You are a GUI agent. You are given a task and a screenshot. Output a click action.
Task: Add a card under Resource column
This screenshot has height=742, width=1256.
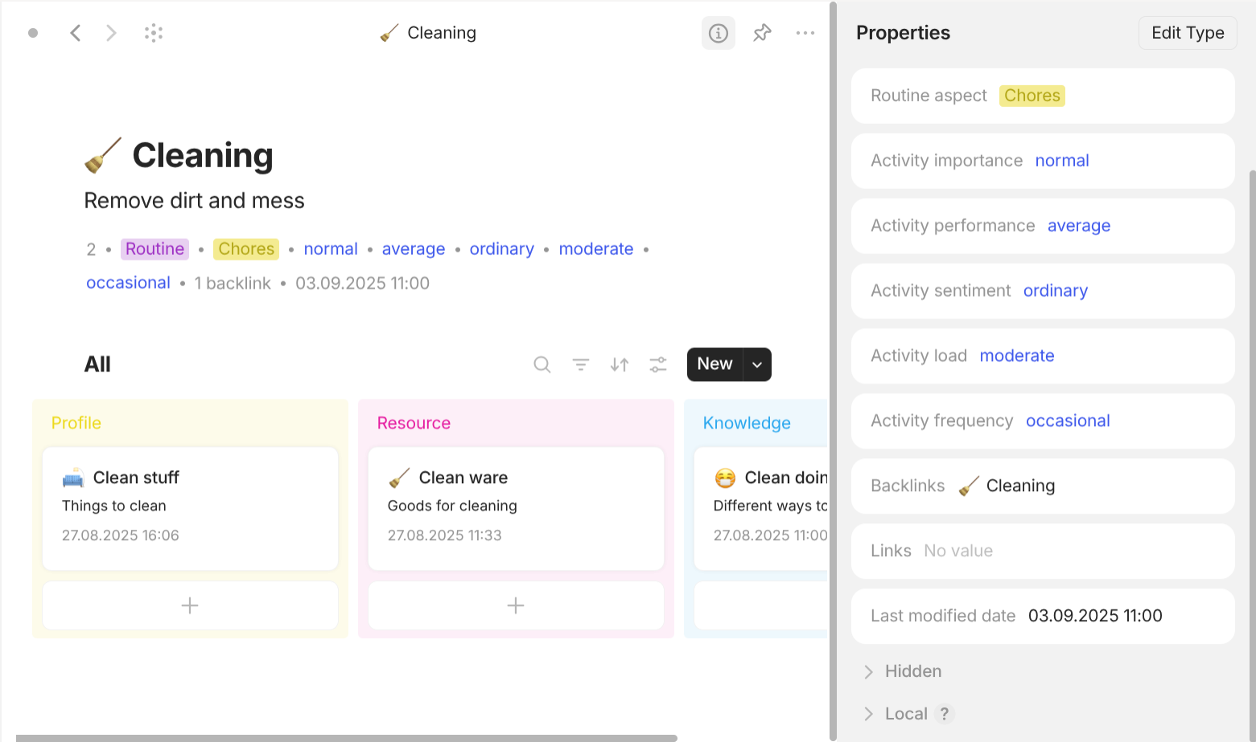click(x=516, y=605)
